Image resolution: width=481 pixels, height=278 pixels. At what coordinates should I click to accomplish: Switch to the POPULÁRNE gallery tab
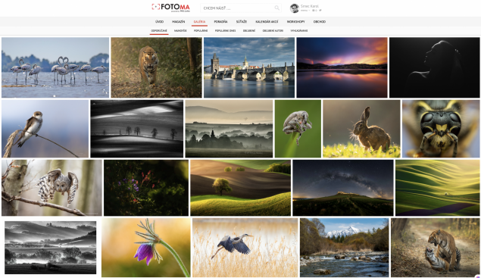(x=201, y=31)
